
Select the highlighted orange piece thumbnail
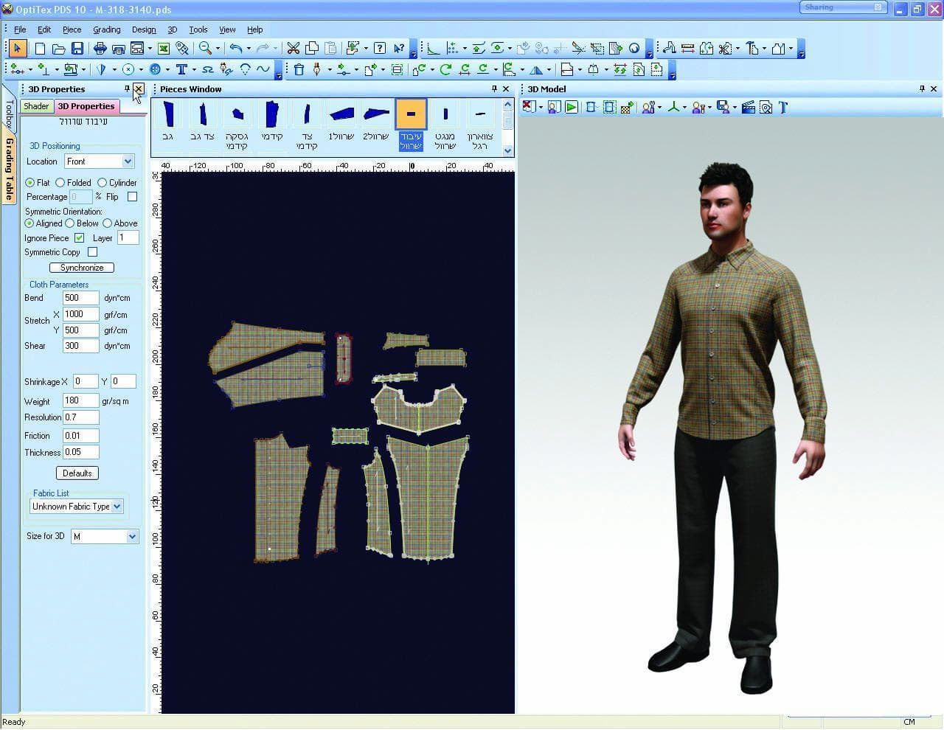(x=411, y=114)
